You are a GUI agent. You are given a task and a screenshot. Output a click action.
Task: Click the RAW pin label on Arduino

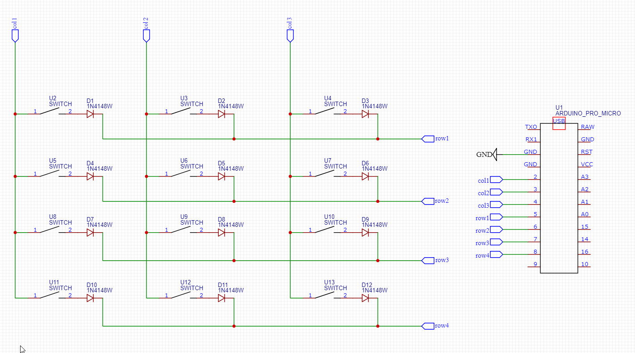[x=588, y=127]
